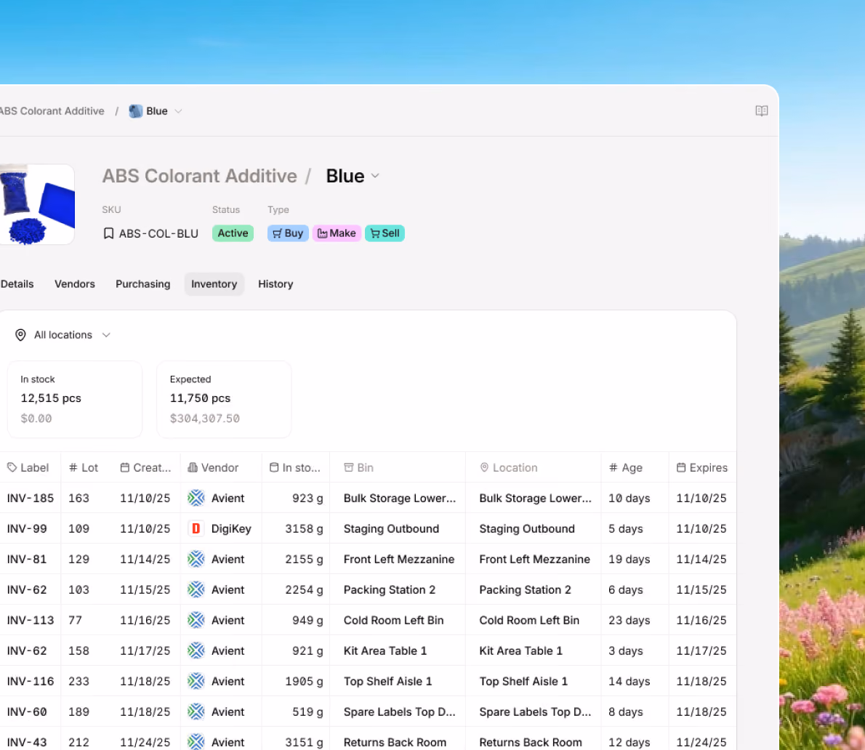Click the Created column calendar header
This screenshot has height=750, width=865.
coord(145,467)
